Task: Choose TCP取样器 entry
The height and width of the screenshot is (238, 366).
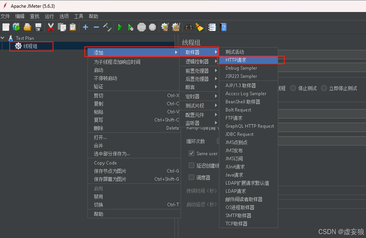Action: pyautogui.click(x=249, y=224)
